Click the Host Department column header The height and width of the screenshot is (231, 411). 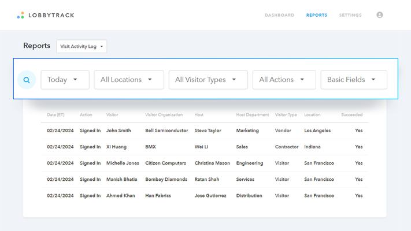point(252,115)
